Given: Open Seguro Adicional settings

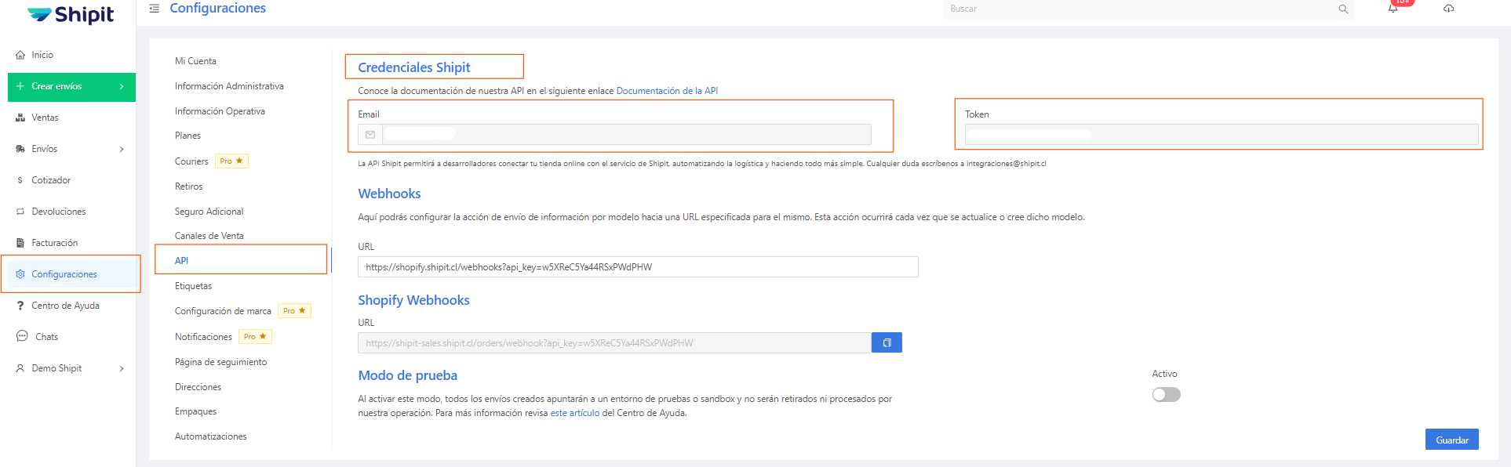Looking at the screenshot, I should [209, 212].
